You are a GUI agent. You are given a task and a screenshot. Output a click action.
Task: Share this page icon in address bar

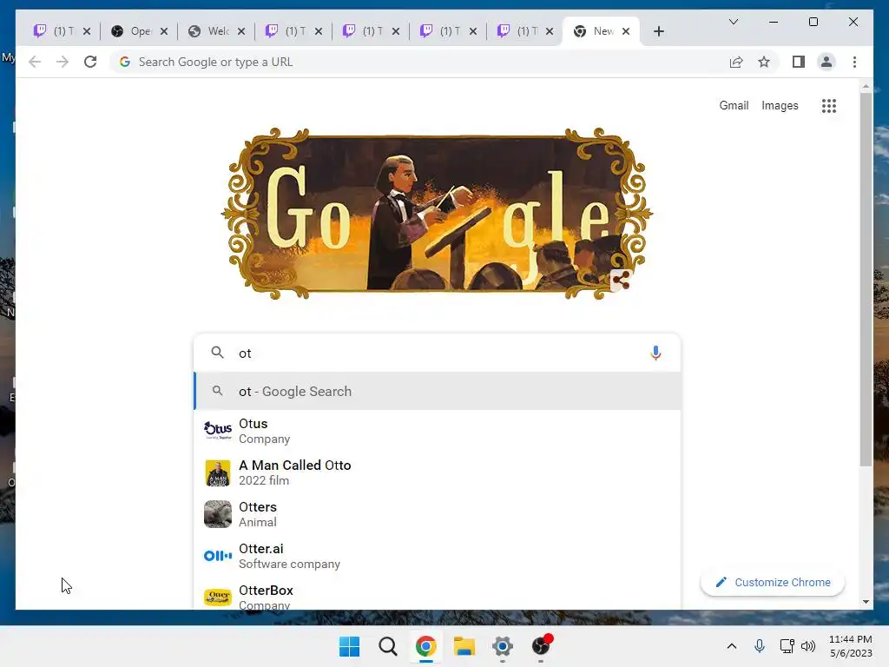[x=736, y=62]
